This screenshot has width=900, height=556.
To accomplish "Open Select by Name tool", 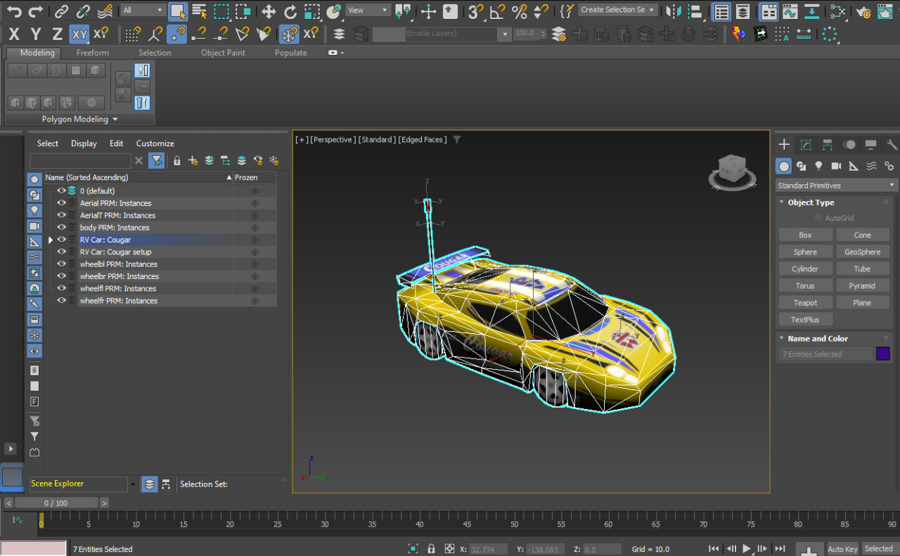I will [x=200, y=11].
